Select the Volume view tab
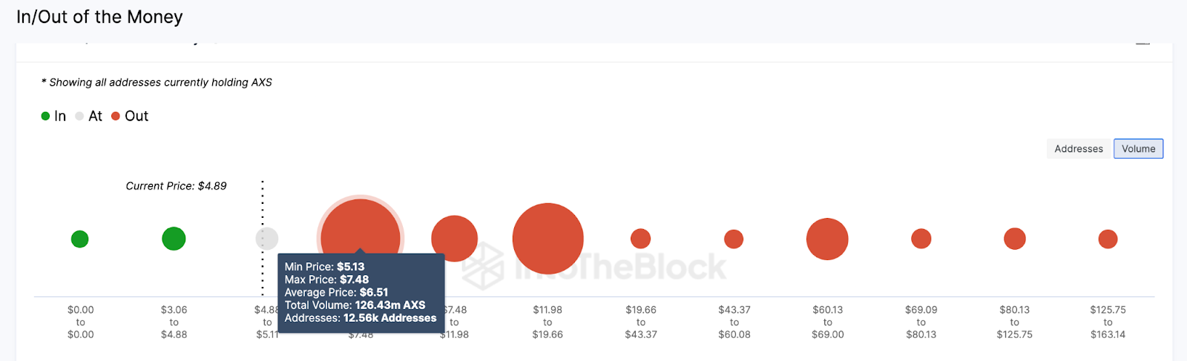Viewport: 1187px width, 361px height. pos(1138,149)
